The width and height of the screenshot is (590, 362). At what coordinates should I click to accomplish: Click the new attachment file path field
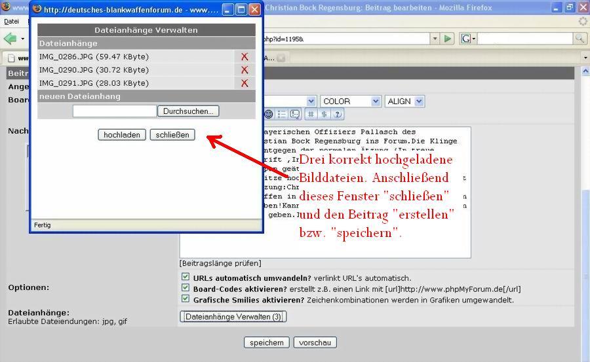pos(115,111)
